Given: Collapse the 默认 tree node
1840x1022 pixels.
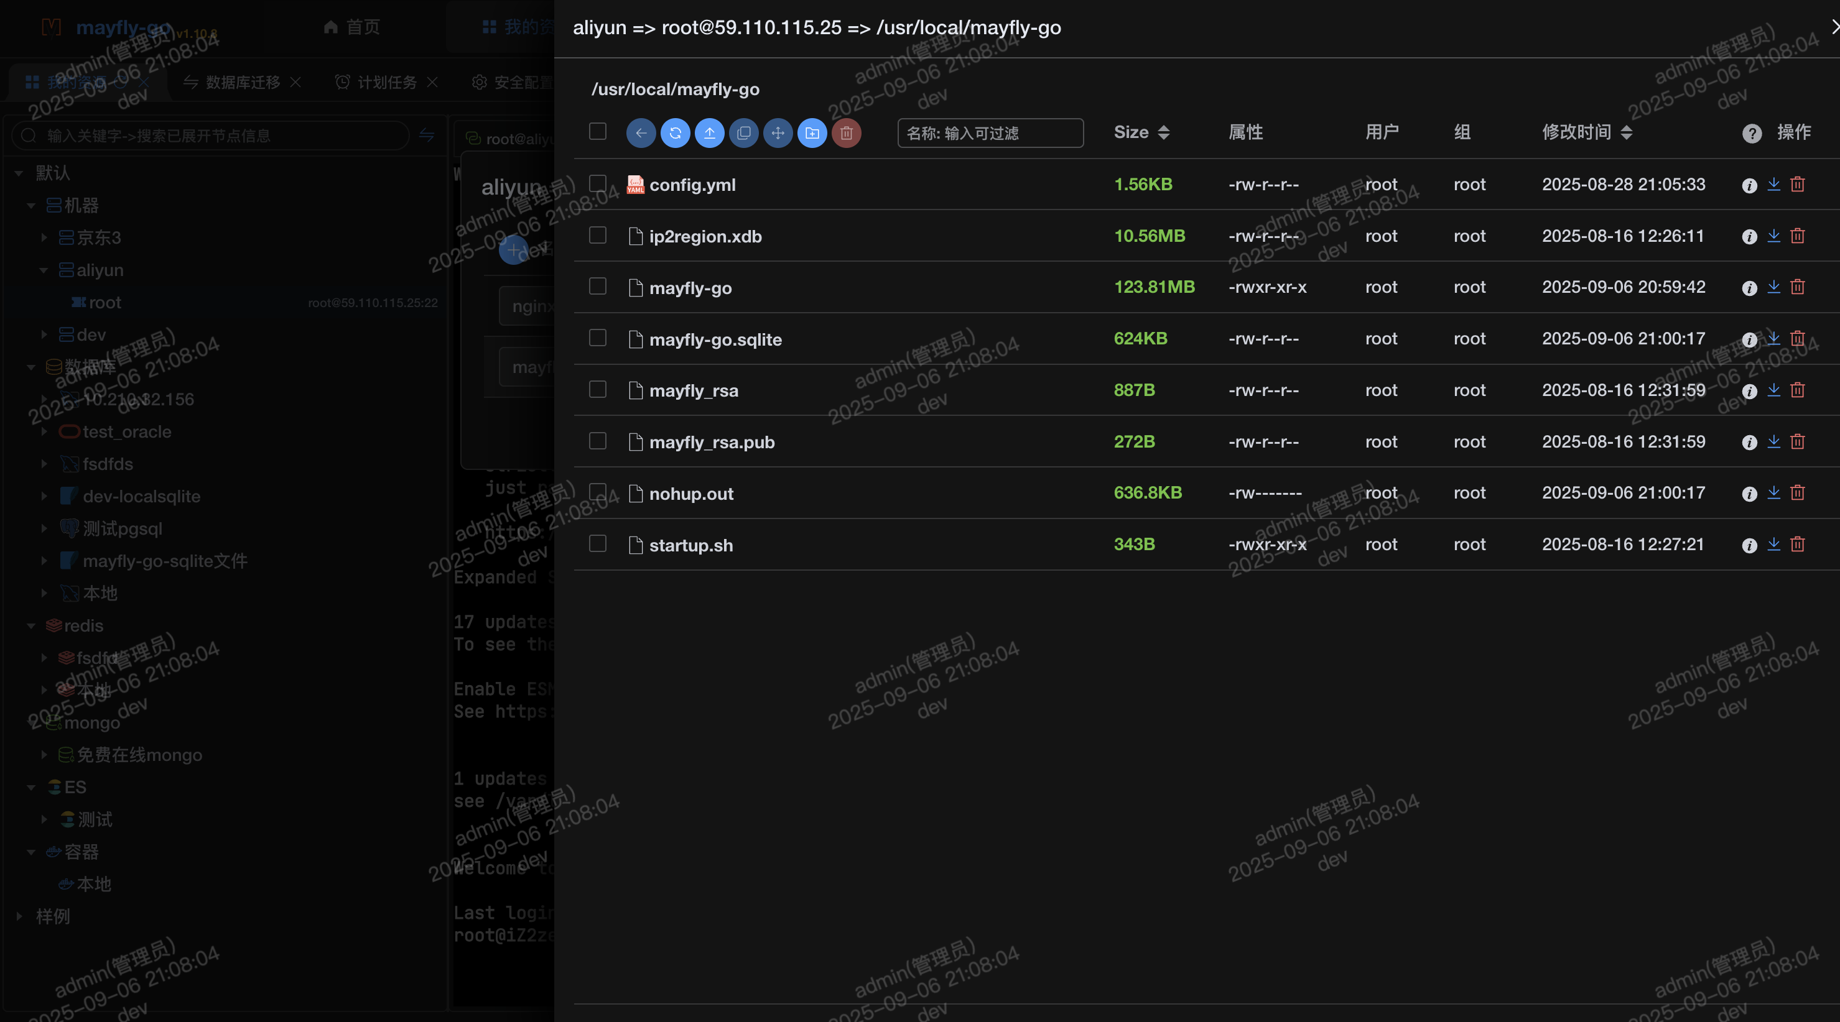Looking at the screenshot, I should click(x=19, y=173).
